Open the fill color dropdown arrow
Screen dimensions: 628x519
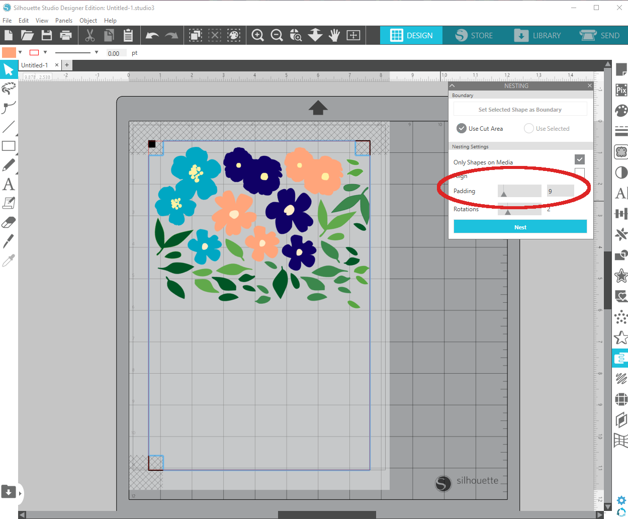pos(20,52)
